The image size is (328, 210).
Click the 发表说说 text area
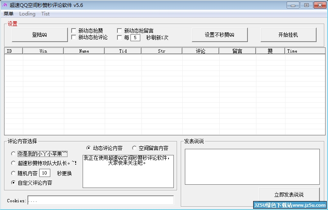coord(252,167)
